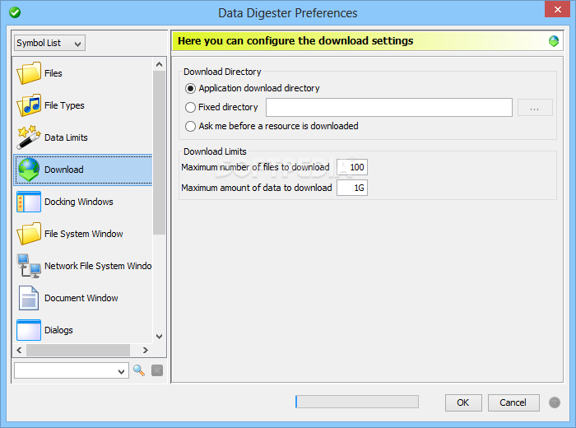Close the Data Digester Preferences dialog

point(557,10)
